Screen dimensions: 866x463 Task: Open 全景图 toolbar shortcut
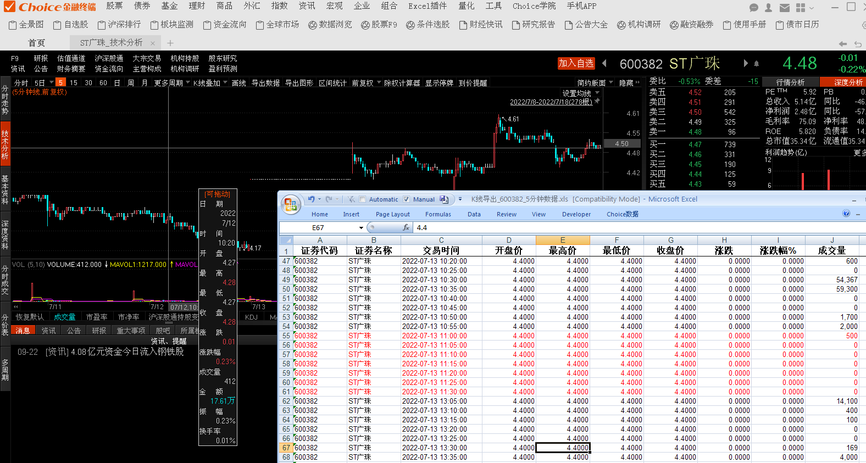click(x=26, y=25)
